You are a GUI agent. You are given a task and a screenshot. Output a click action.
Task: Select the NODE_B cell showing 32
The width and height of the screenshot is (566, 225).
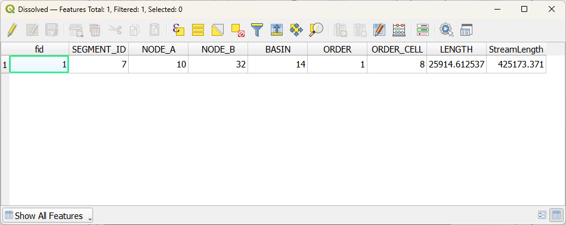coord(218,64)
